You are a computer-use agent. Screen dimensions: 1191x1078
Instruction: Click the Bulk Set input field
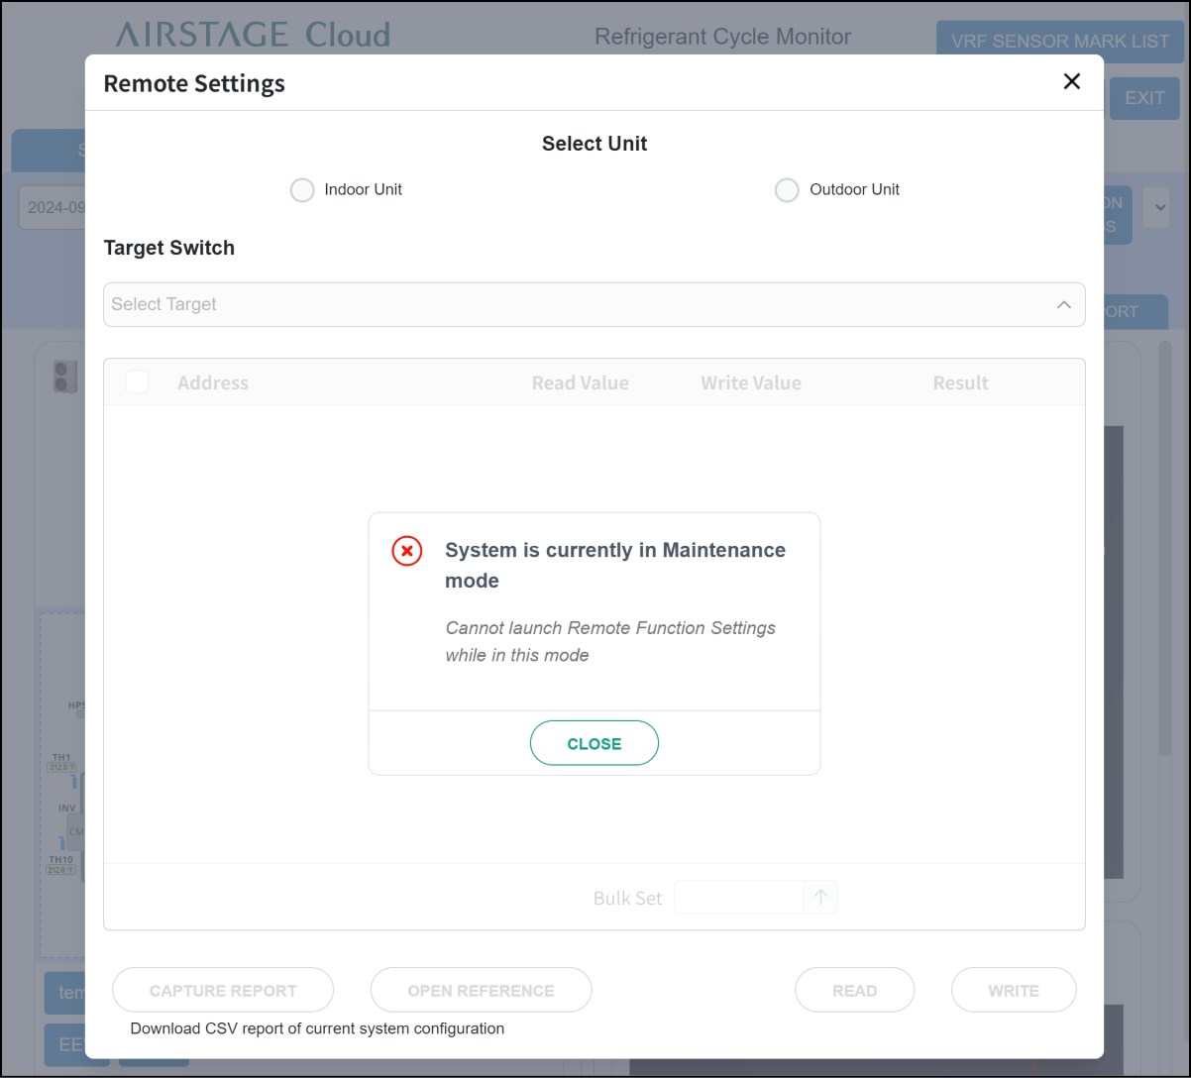[x=738, y=898]
